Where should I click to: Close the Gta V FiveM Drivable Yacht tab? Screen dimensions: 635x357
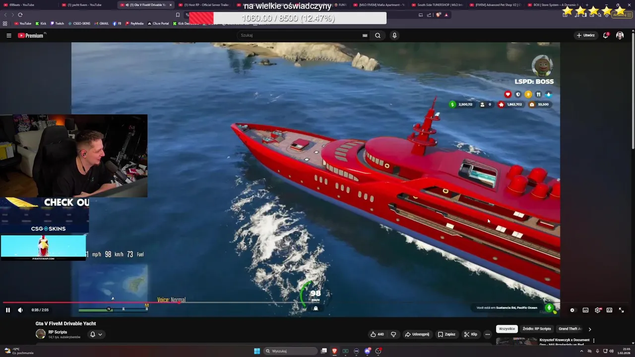[x=171, y=5]
